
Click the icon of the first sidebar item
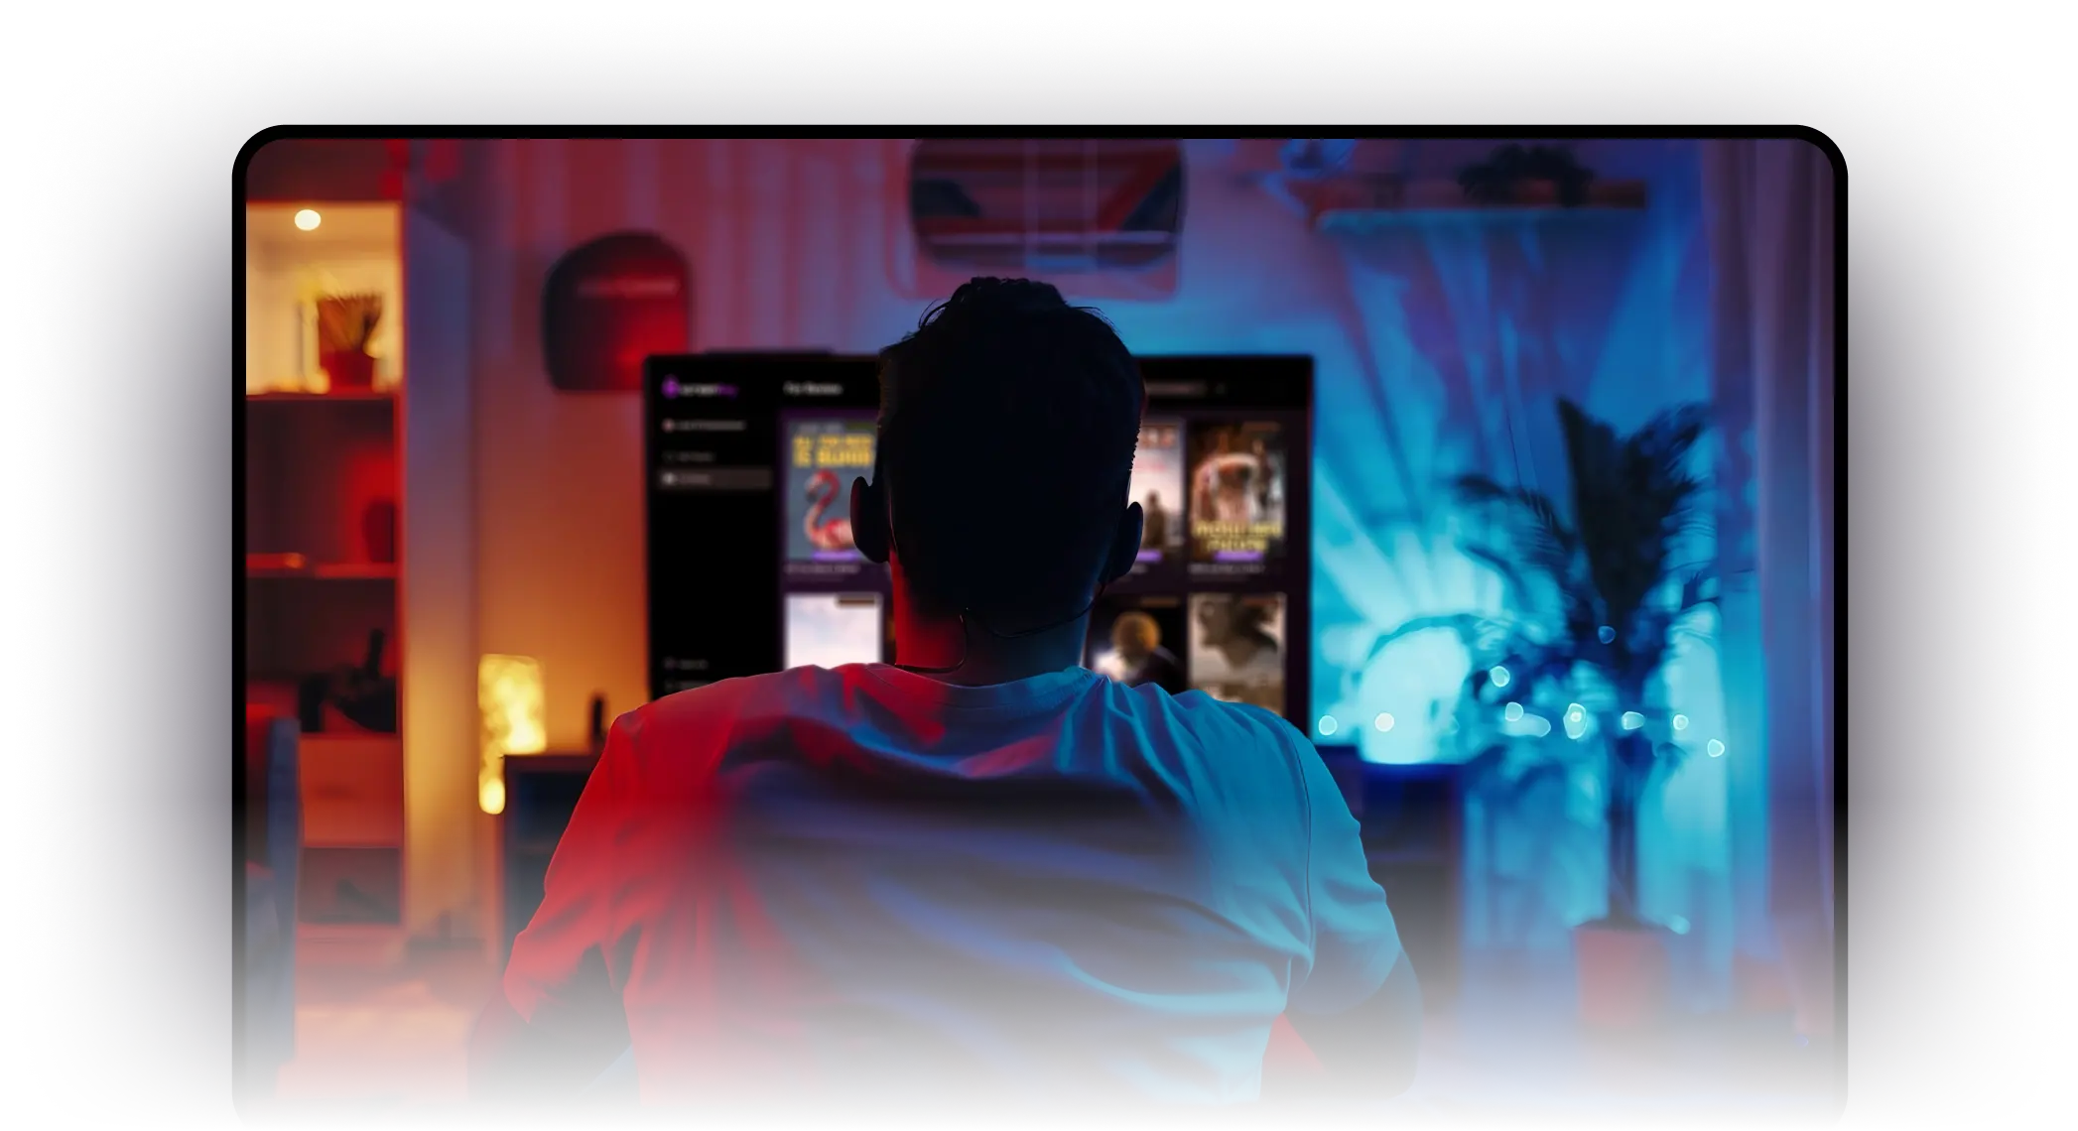(x=668, y=425)
